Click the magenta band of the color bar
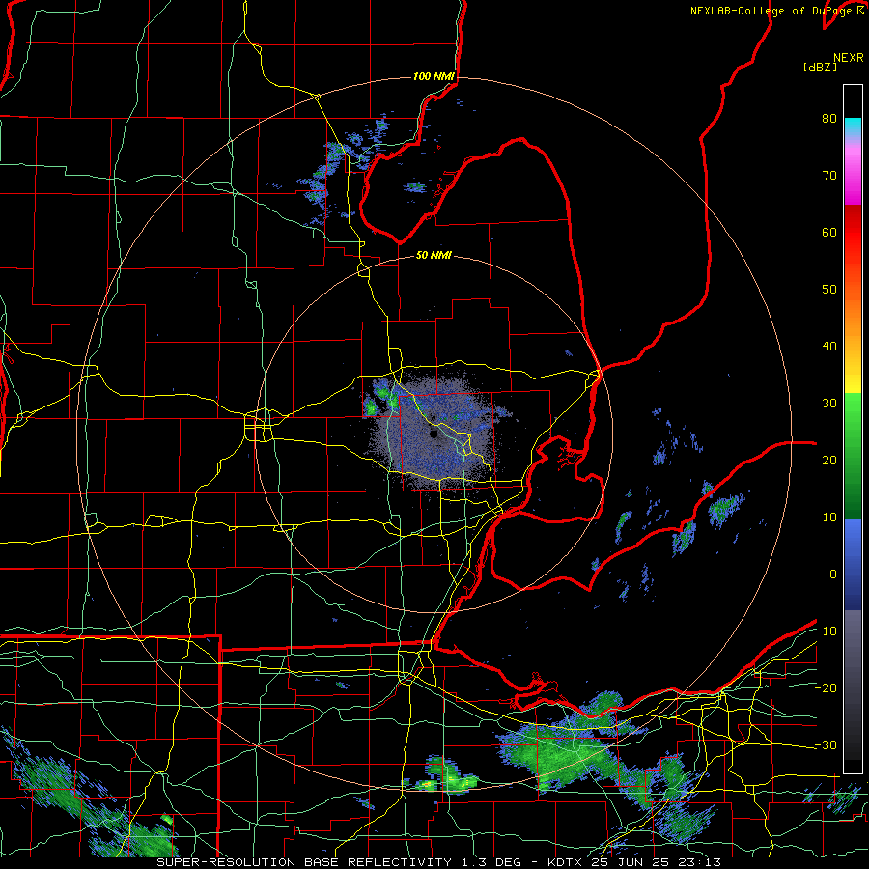 pyautogui.click(x=853, y=177)
